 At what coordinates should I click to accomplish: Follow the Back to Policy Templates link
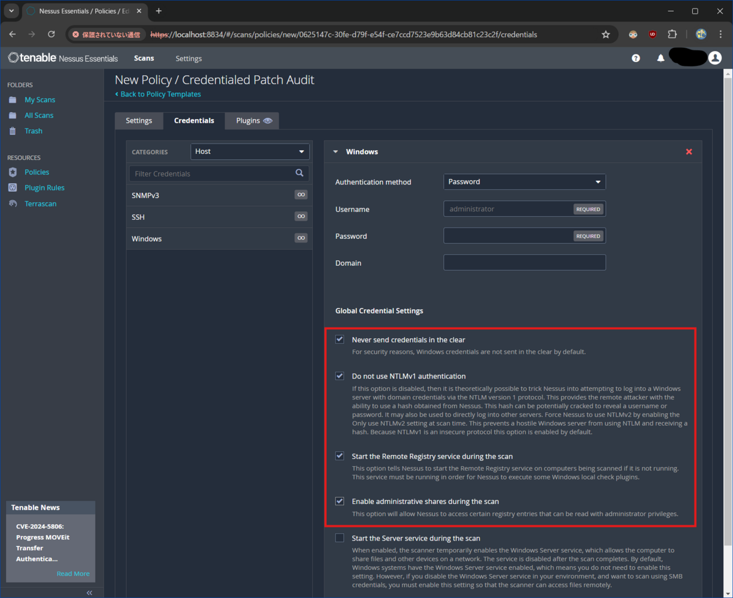pyautogui.click(x=158, y=94)
